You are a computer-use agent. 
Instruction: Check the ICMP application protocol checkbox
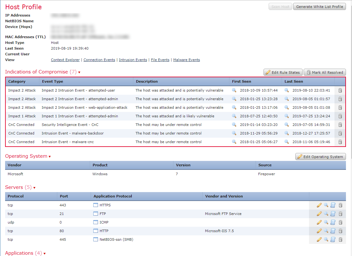click(95, 222)
